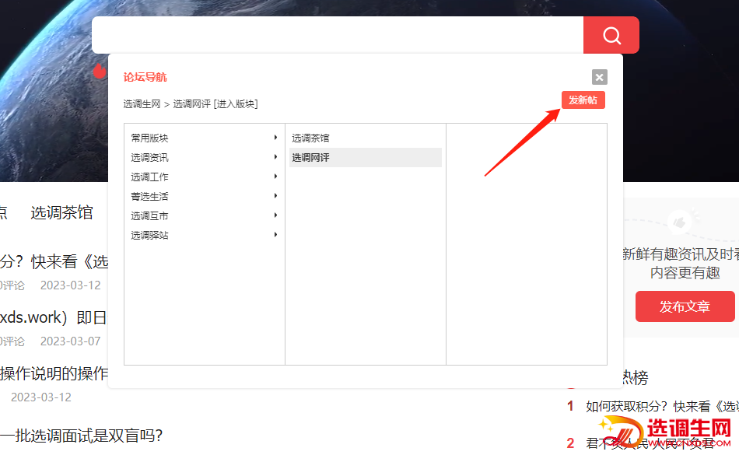Image resolution: width=739 pixels, height=455 pixels.
Task: Open the 选调生网 breadcrumb link
Action: point(142,104)
